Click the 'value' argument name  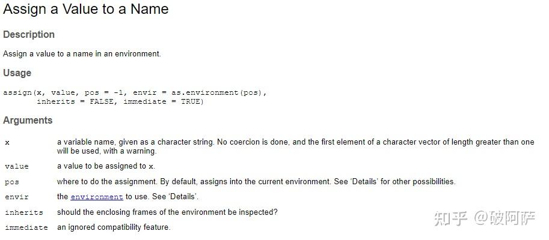[17, 166]
